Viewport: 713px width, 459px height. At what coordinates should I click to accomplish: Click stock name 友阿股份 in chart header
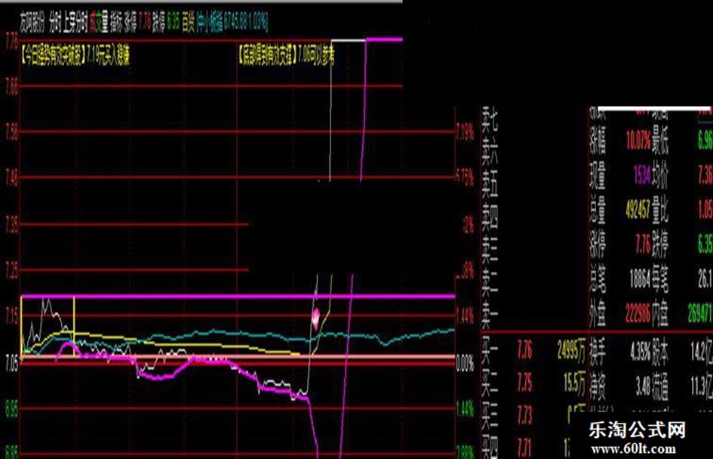(32, 23)
